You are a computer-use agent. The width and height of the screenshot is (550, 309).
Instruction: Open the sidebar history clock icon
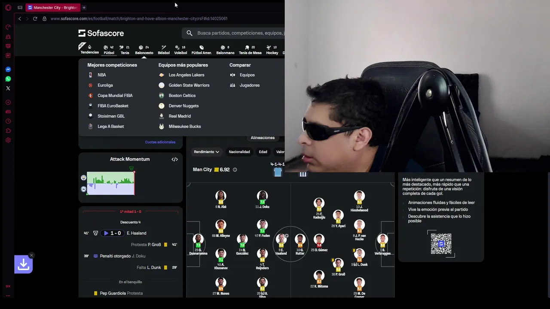tap(8, 121)
